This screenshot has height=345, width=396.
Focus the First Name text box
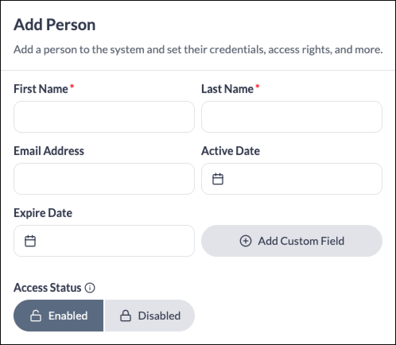click(104, 117)
